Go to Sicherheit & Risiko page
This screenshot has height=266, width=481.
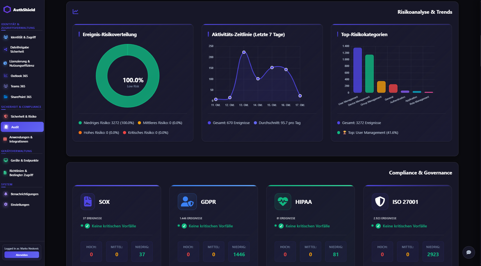click(23, 116)
